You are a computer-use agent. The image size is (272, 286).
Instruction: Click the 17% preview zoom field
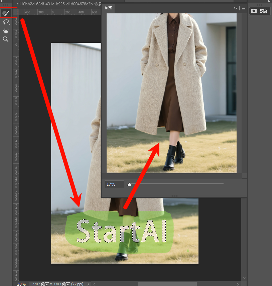114,184
